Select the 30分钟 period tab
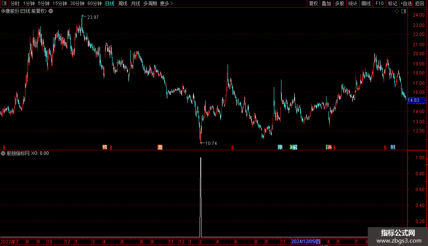The height and width of the screenshot is (246, 428). pyautogui.click(x=77, y=3)
